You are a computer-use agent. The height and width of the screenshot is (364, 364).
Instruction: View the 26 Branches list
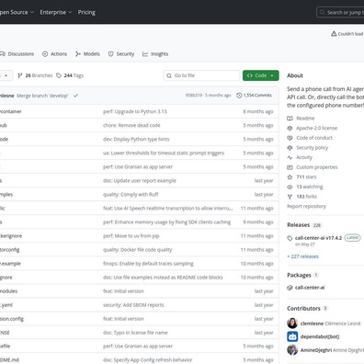click(35, 75)
